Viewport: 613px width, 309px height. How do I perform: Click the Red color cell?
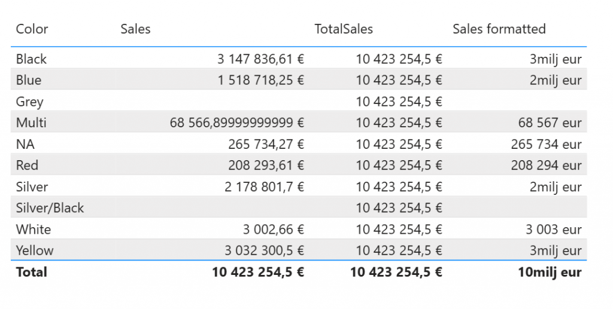[x=28, y=166]
